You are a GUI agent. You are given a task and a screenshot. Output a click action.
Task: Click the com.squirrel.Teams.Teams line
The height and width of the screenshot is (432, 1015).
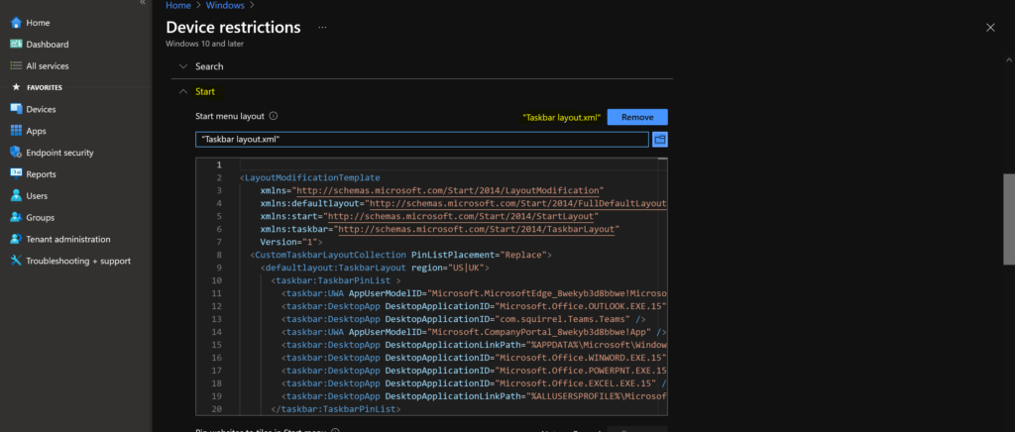click(464, 319)
